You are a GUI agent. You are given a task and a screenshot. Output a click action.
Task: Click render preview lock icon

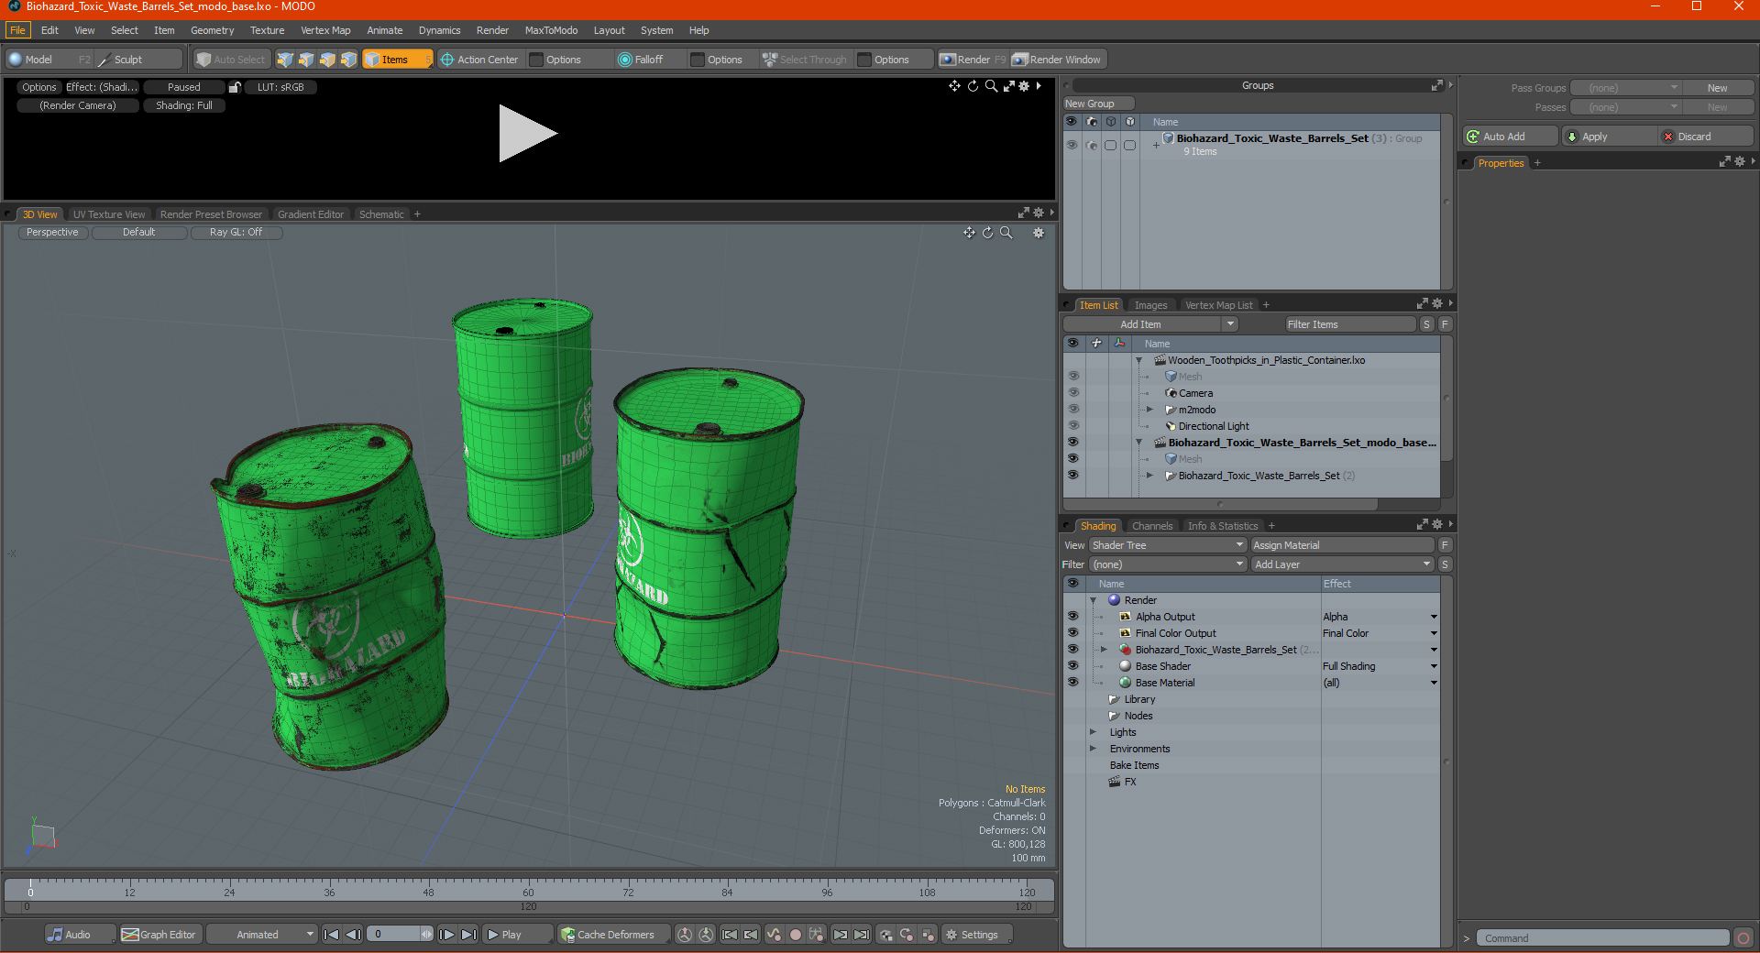pos(235,87)
